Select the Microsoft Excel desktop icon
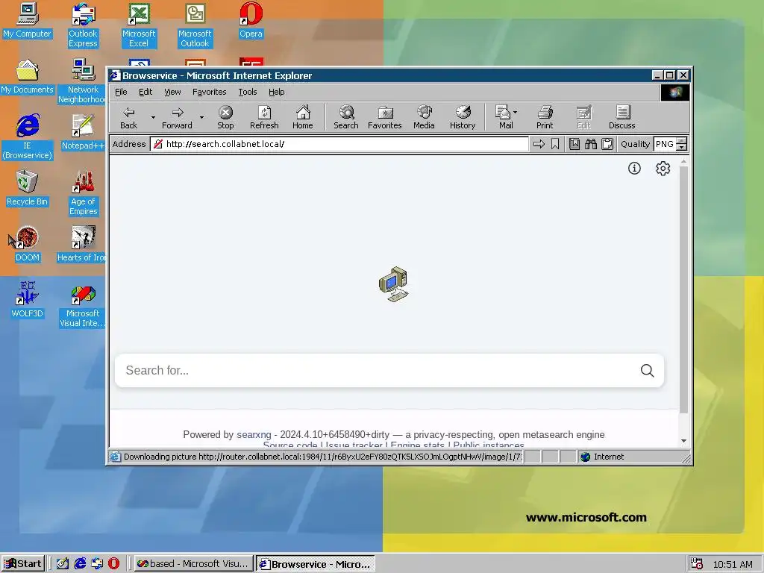764x573 pixels. pyautogui.click(x=139, y=25)
